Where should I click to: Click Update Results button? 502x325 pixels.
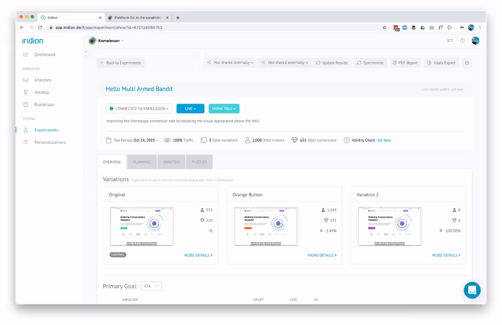(331, 63)
